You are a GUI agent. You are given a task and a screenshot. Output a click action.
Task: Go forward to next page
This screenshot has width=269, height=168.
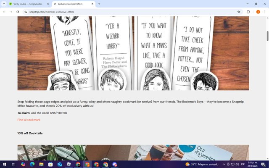[x=11, y=12]
